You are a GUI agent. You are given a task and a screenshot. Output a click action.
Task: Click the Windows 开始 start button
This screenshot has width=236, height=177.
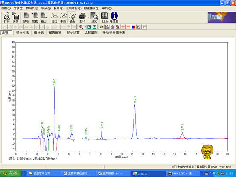click(11, 174)
